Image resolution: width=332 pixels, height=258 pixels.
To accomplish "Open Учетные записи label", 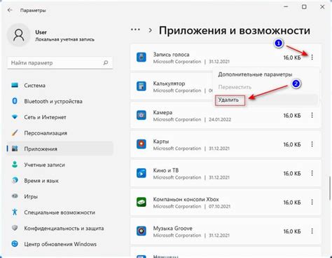I will [x=44, y=165].
